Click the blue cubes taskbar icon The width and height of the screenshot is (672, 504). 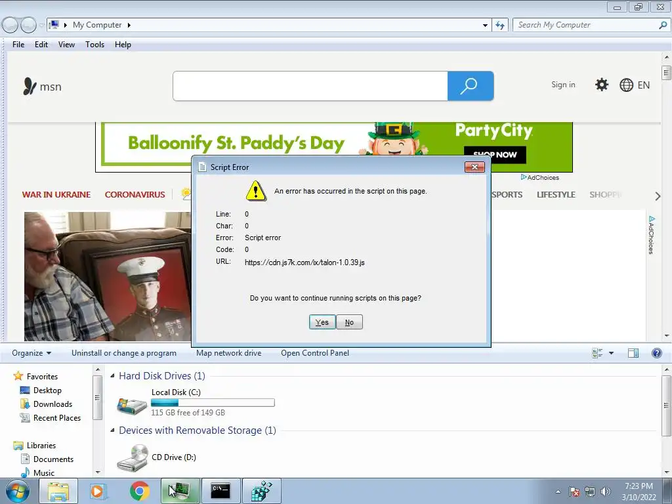click(261, 491)
